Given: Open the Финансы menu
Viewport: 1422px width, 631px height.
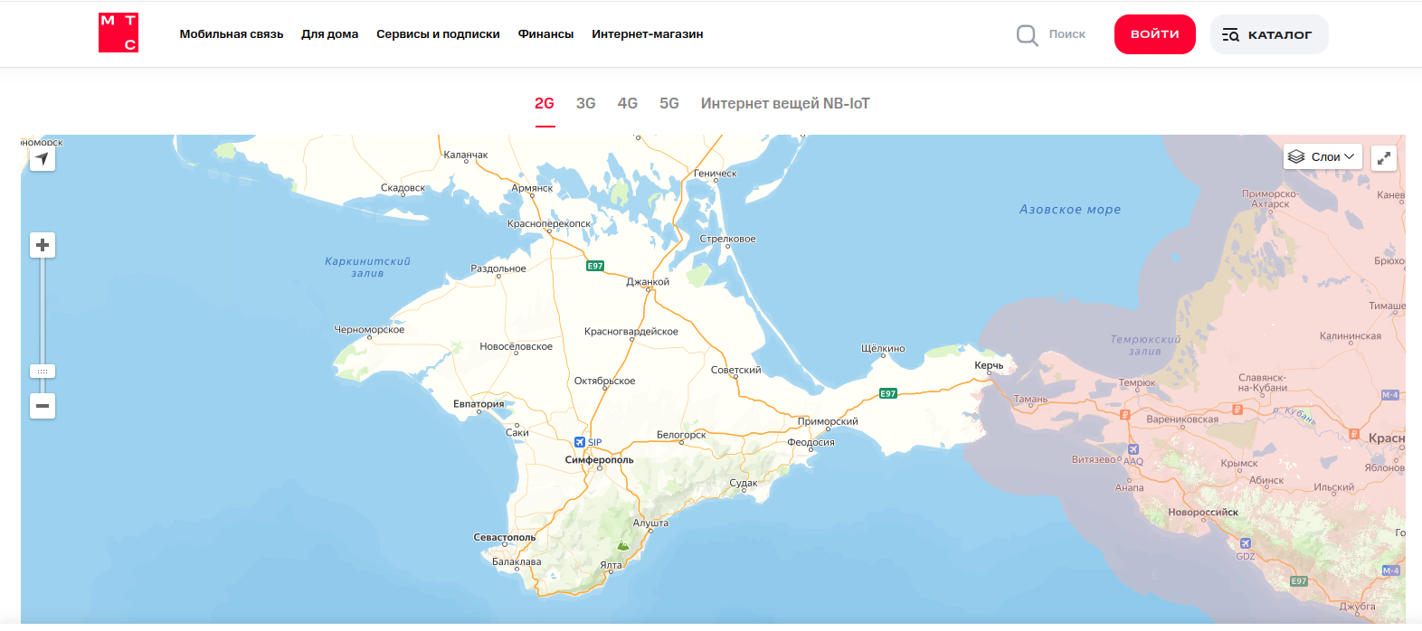Looking at the screenshot, I should tap(545, 34).
